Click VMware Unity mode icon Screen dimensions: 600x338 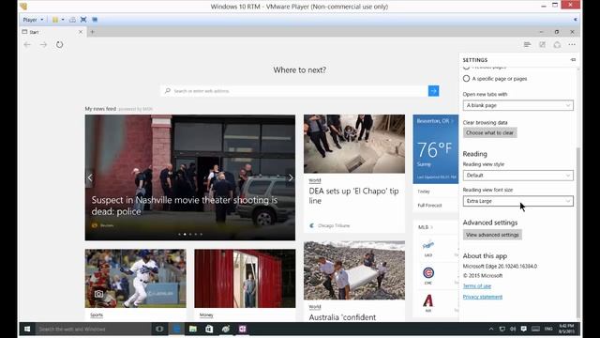point(95,20)
